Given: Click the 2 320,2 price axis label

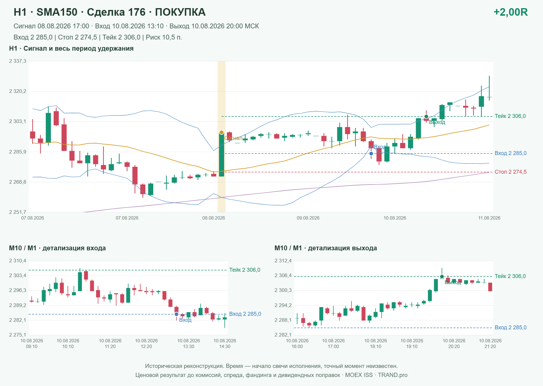Looking at the screenshot, I should tap(17, 91).
